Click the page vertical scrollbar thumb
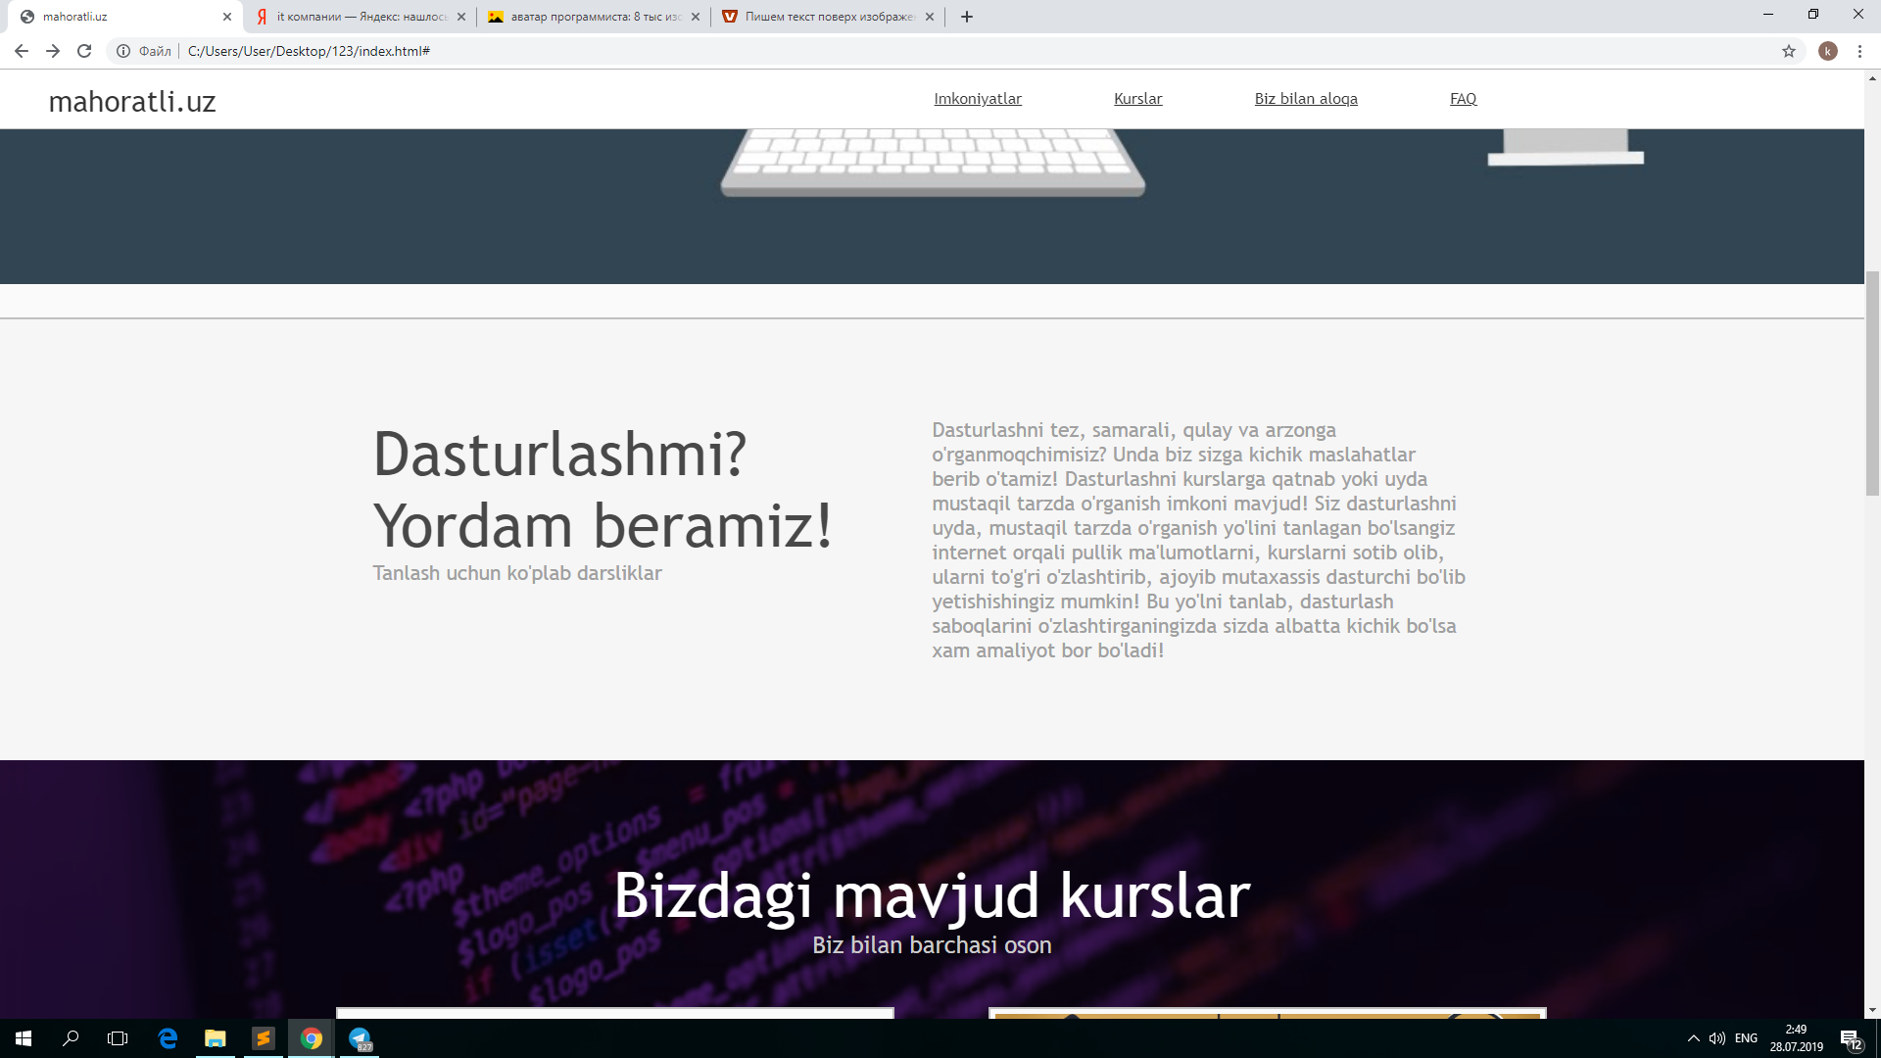This screenshot has width=1881, height=1058. point(1872,382)
